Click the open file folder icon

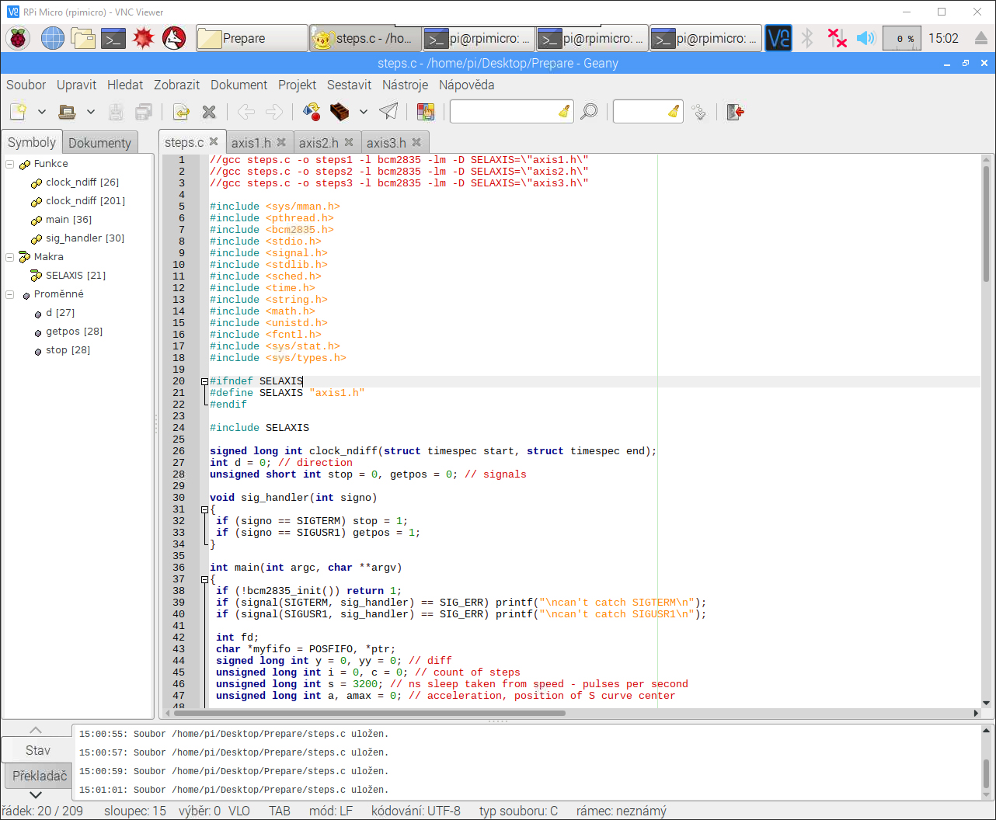[x=68, y=112]
